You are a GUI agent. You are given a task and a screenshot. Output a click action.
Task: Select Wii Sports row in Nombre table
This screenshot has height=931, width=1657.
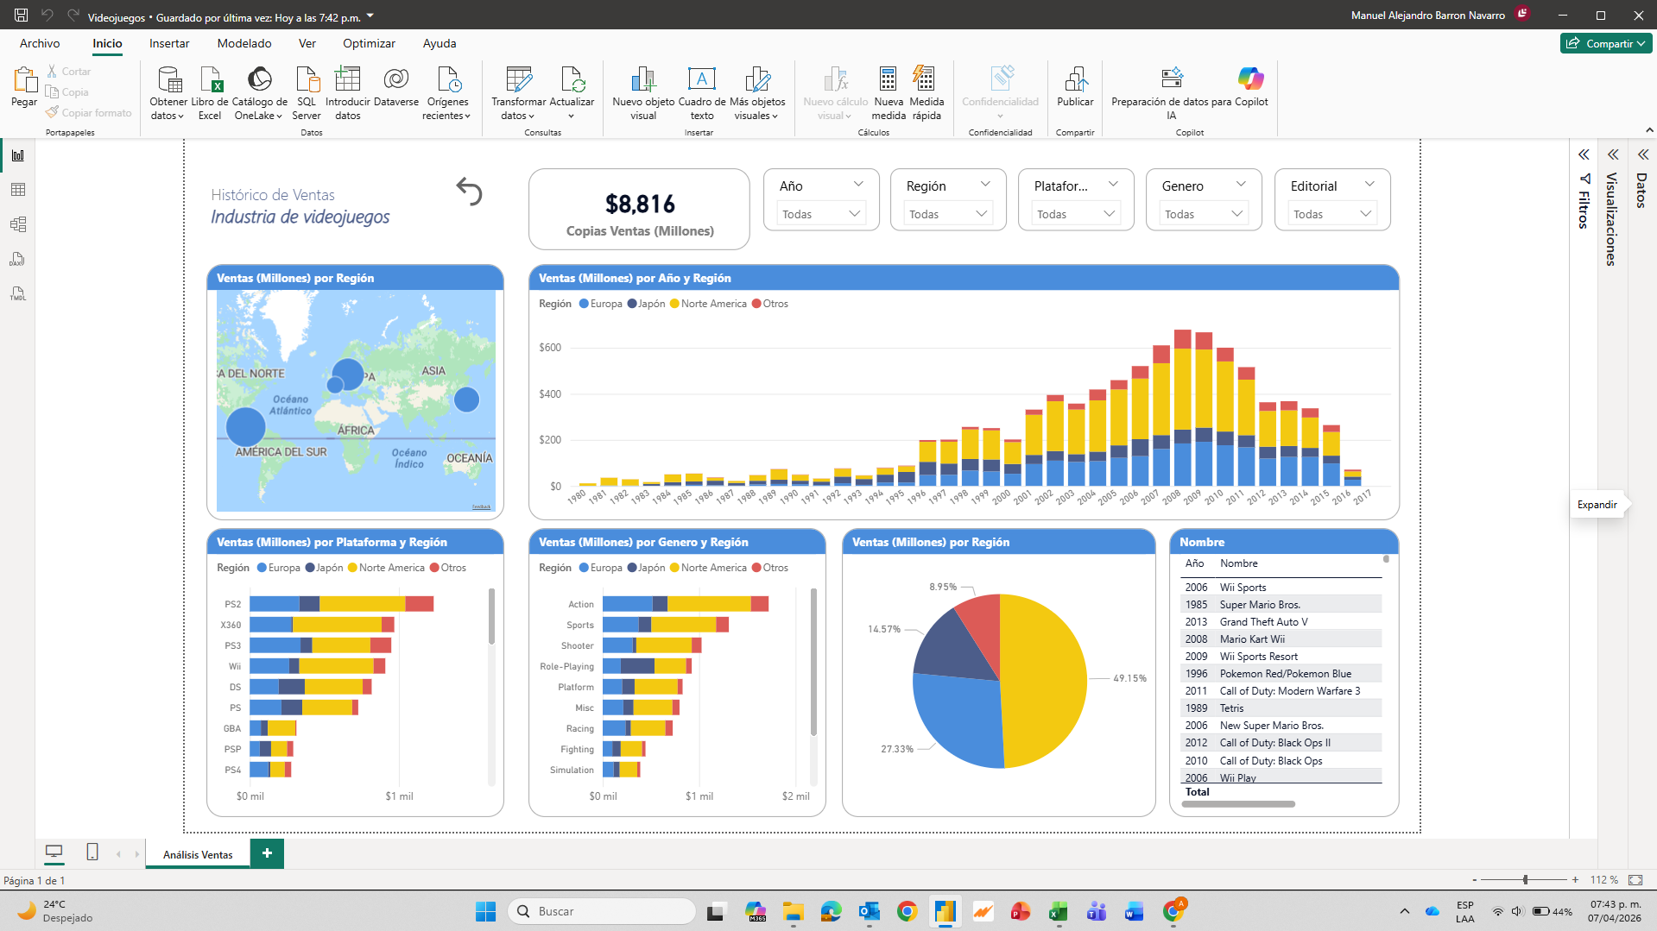(x=1281, y=588)
